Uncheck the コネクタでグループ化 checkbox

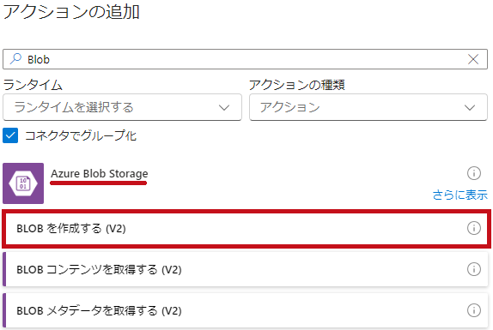click(x=10, y=135)
